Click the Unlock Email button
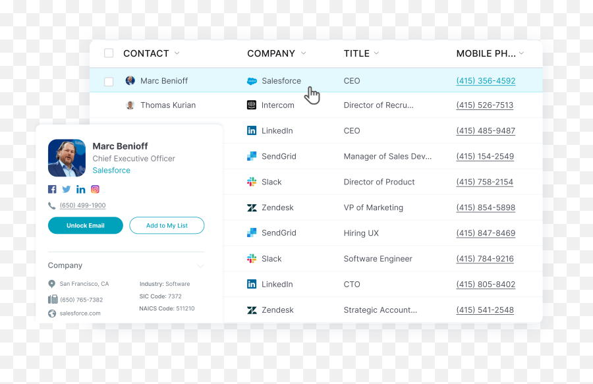 86,225
